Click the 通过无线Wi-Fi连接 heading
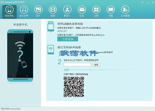The image size is (155, 111). 69,47
